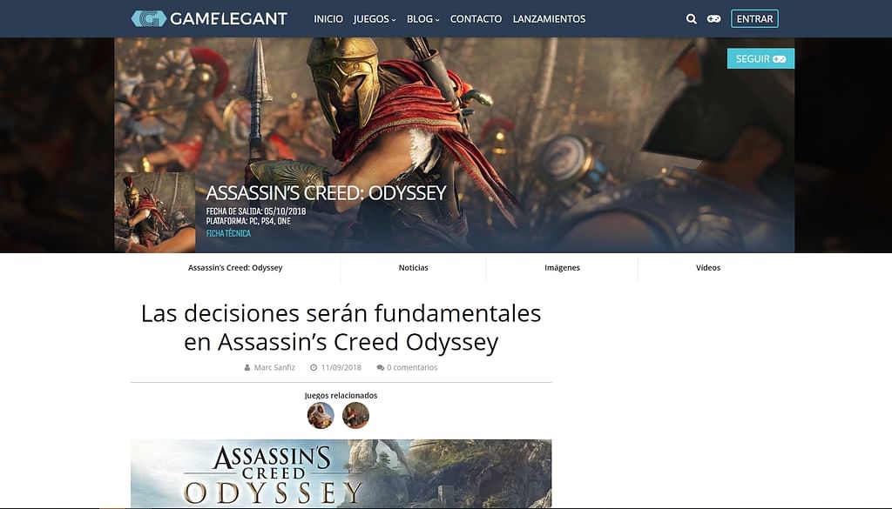
Task: Click the Assassin's Creed cover thumbnail
Action: click(155, 212)
